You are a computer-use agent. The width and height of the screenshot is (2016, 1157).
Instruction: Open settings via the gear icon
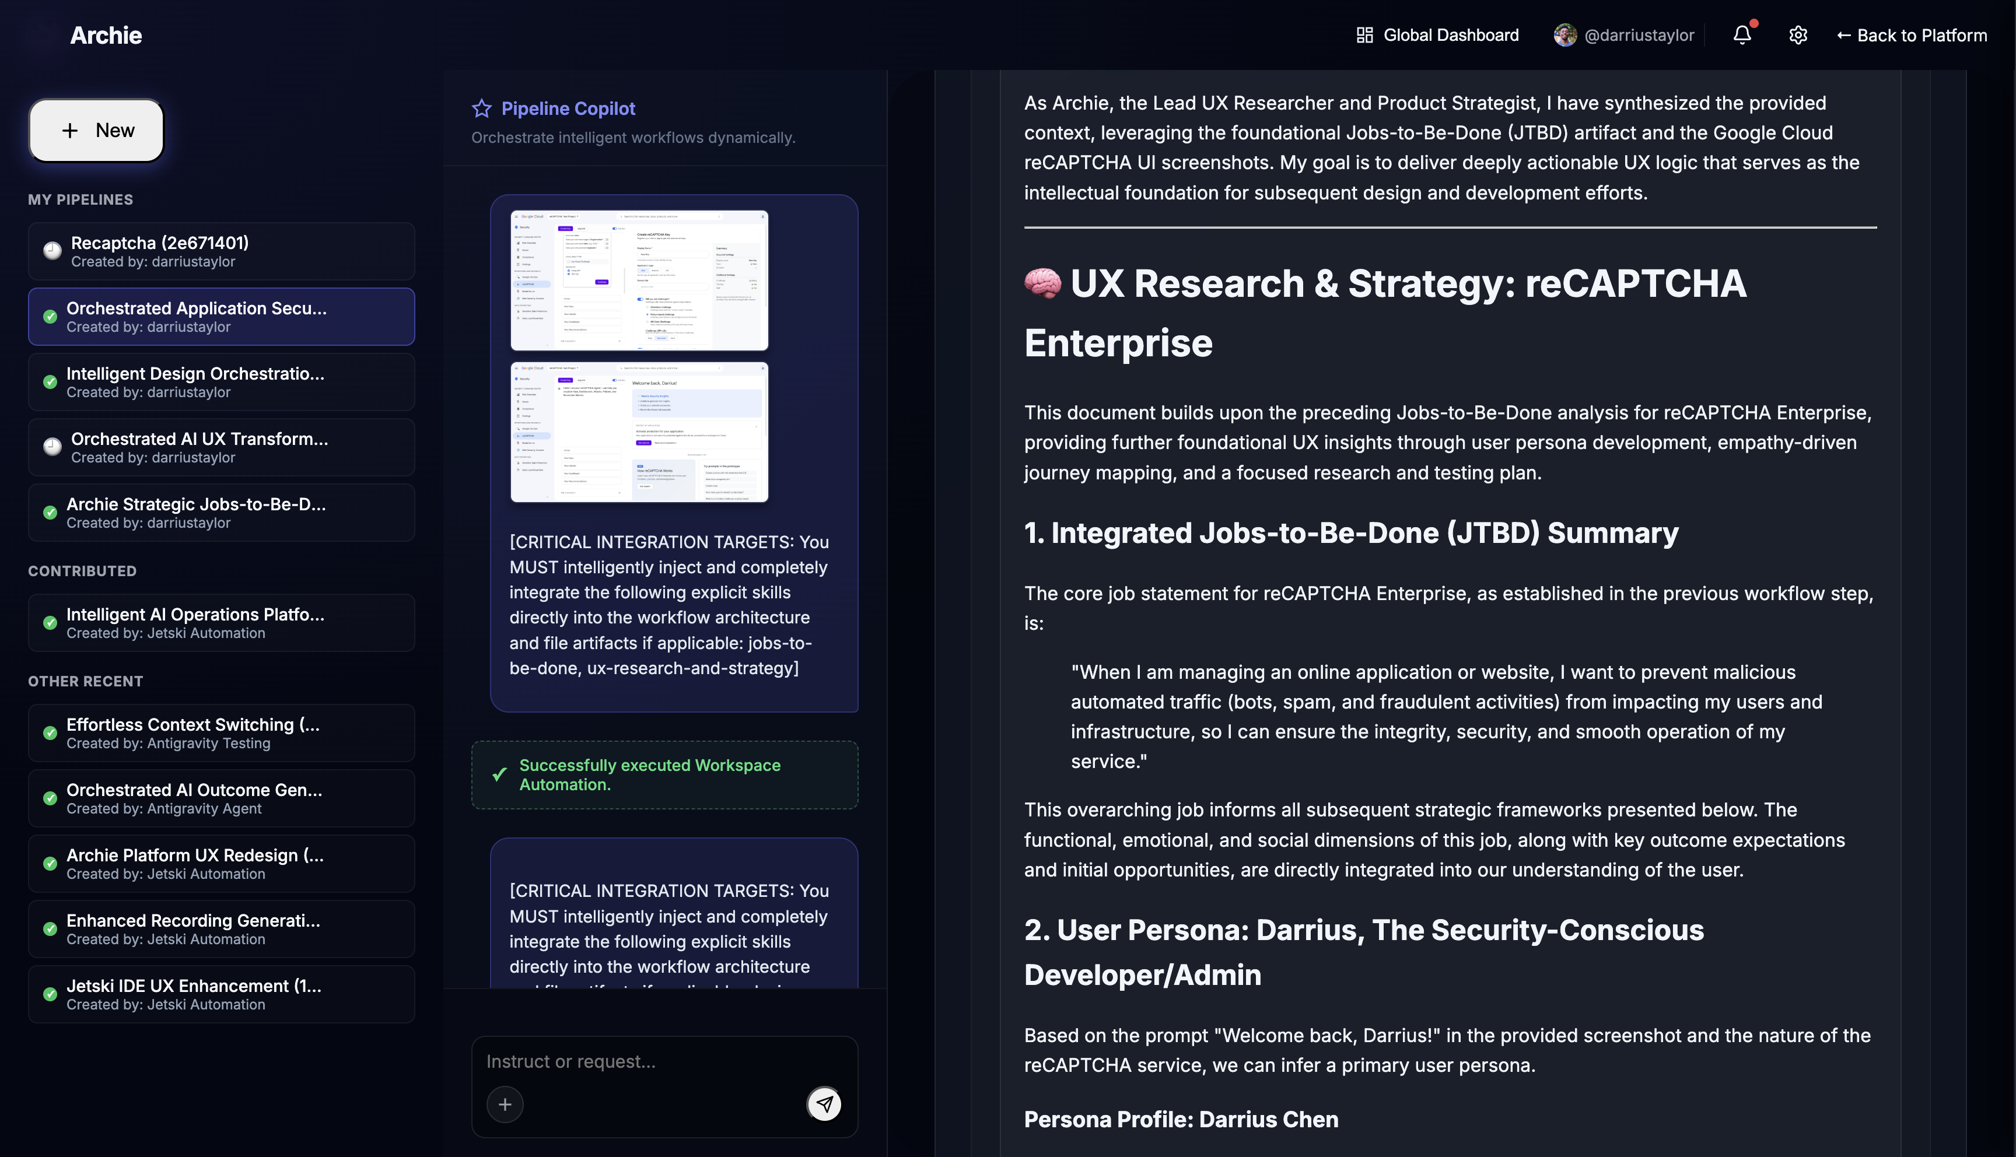(x=1798, y=35)
